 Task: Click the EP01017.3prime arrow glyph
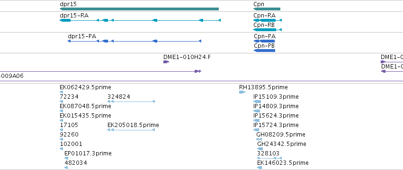[x=66, y=159]
